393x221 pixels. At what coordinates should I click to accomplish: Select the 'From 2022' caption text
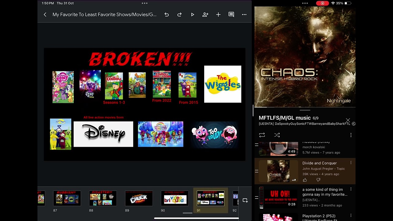161,100
